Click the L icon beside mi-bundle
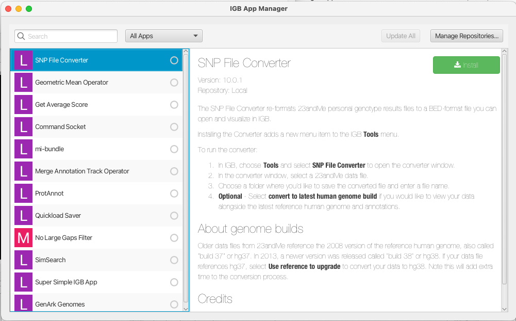The height and width of the screenshot is (321, 516). tap(23, 149)
